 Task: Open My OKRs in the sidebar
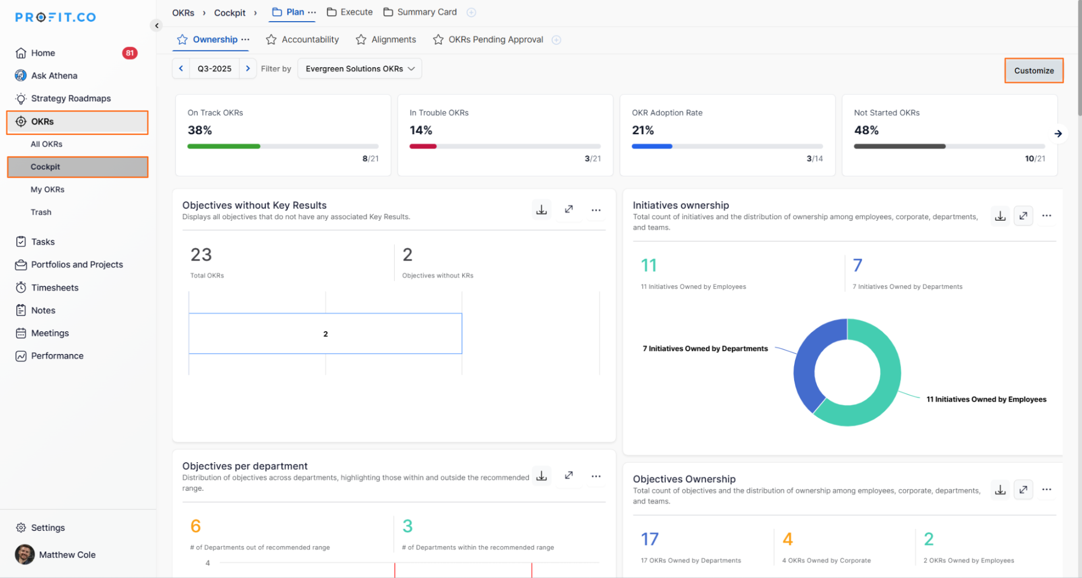click(48, 189)
